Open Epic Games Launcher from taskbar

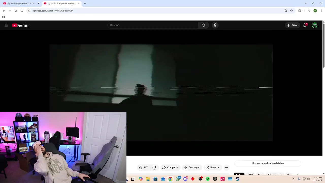point(215,179)
